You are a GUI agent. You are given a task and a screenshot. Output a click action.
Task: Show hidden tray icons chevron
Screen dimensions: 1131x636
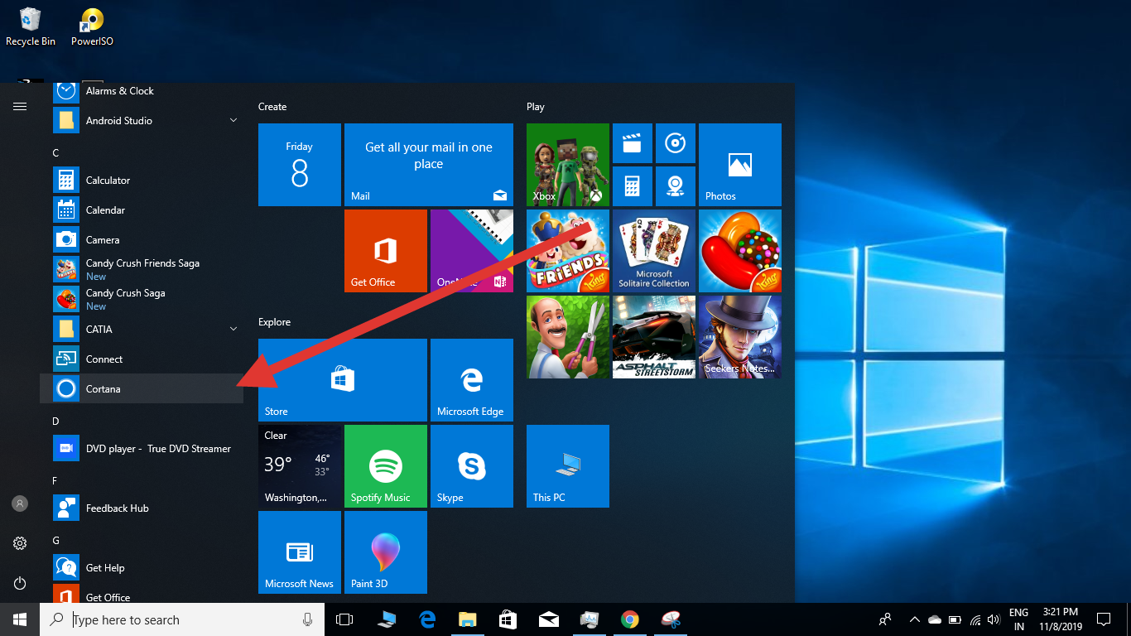point(915,619)
